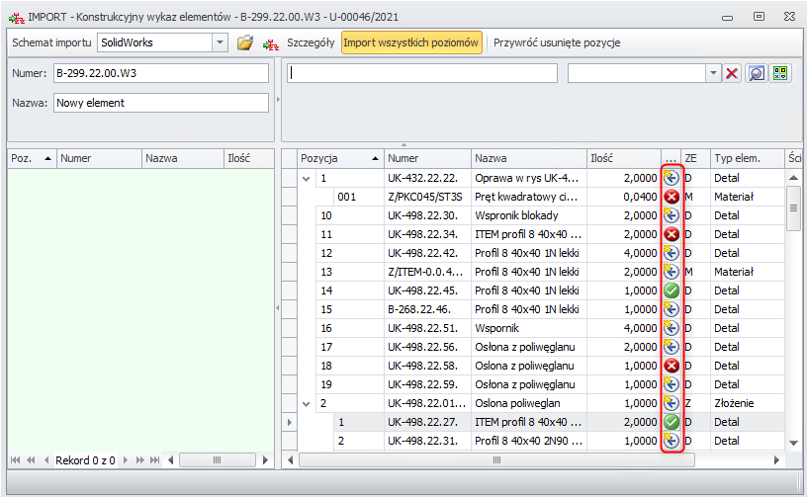This screenshot has height=497, width=807.
Task: Click the red error status icon for Z/PKC045/ST3S
Action: coord(672,197)
